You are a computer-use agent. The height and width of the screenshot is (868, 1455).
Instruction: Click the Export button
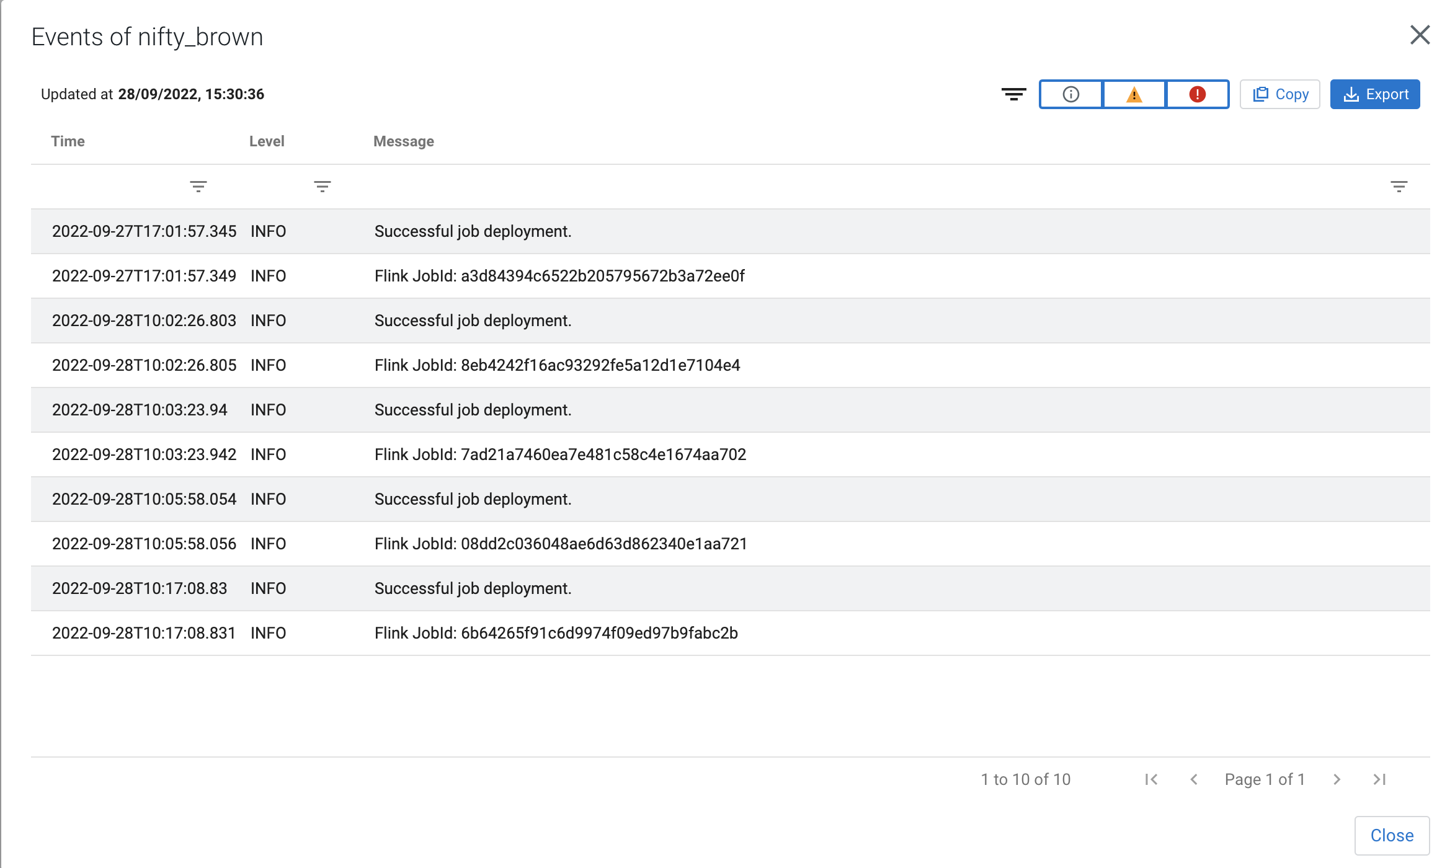1375,94
